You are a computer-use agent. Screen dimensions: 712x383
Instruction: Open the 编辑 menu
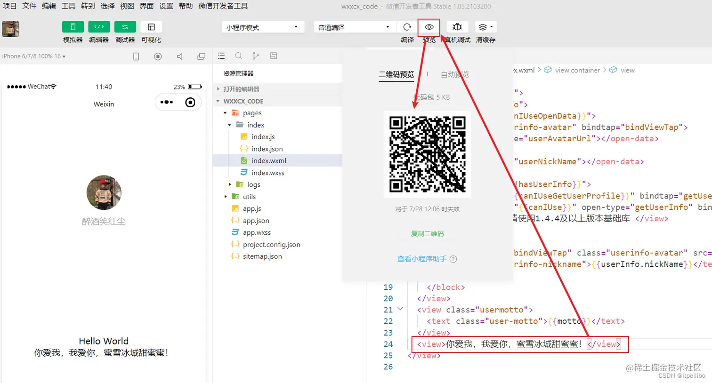coord(49,6)
